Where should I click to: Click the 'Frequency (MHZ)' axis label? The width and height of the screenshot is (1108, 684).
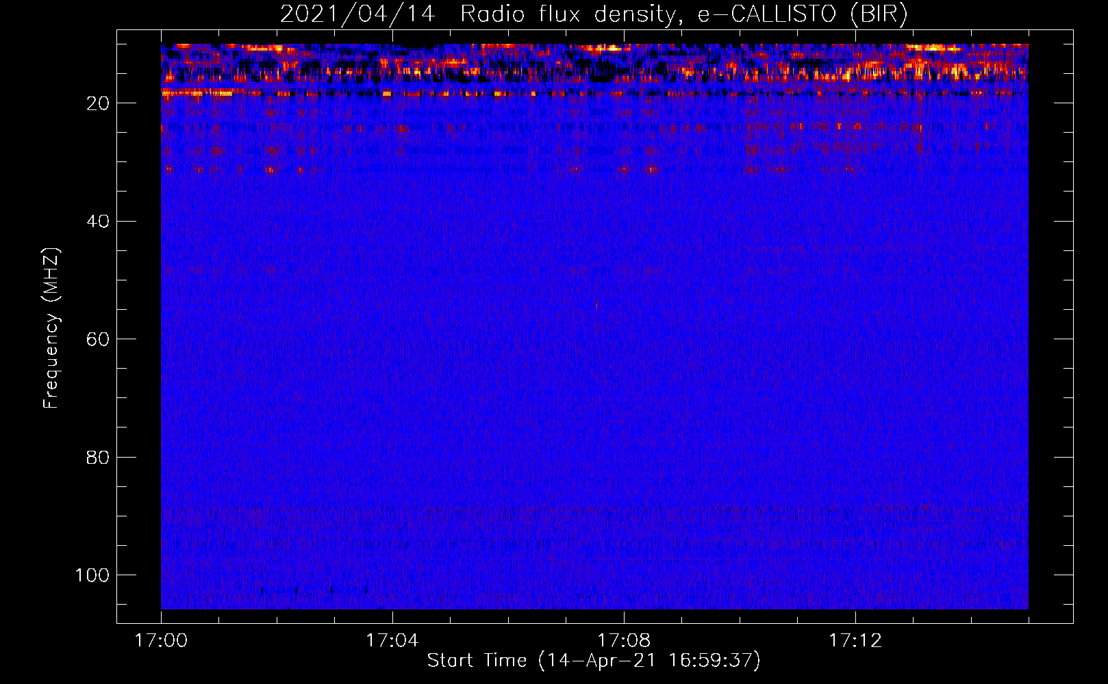pyautogui.click(x=51, y=328)
